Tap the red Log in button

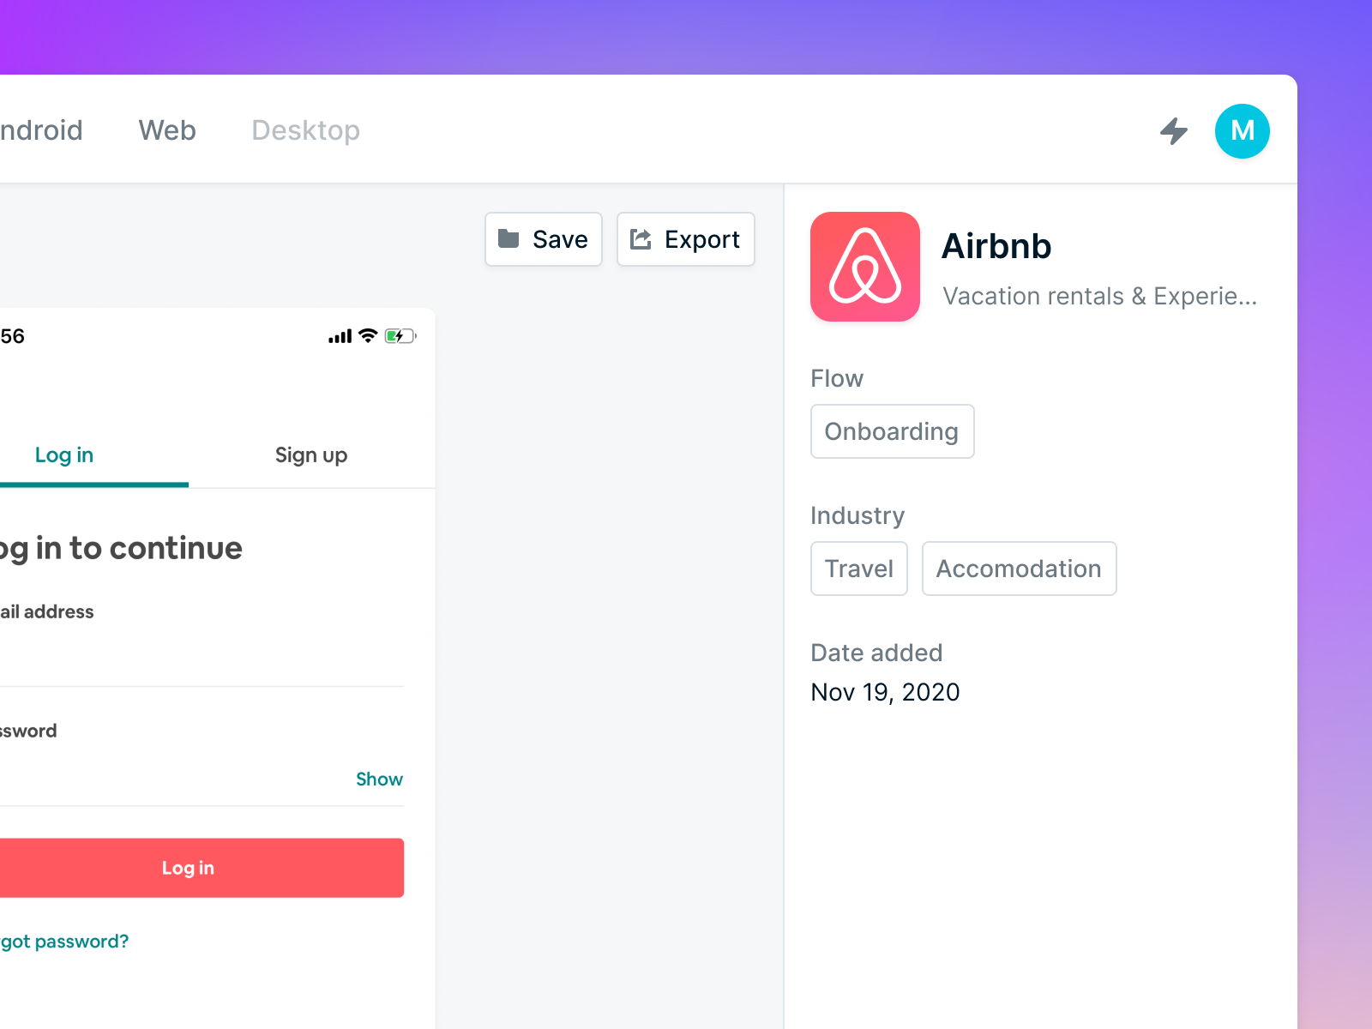pyautogui.click(x=202, y=868)
